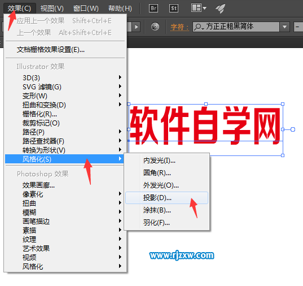This screenshot has width=303, height=286.
Task: Expand Photoshop 扭曲 submenu
Action: click(65, 203)
